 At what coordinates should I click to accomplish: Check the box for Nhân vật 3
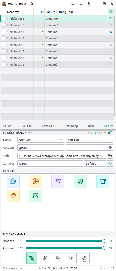pos(3,25)
